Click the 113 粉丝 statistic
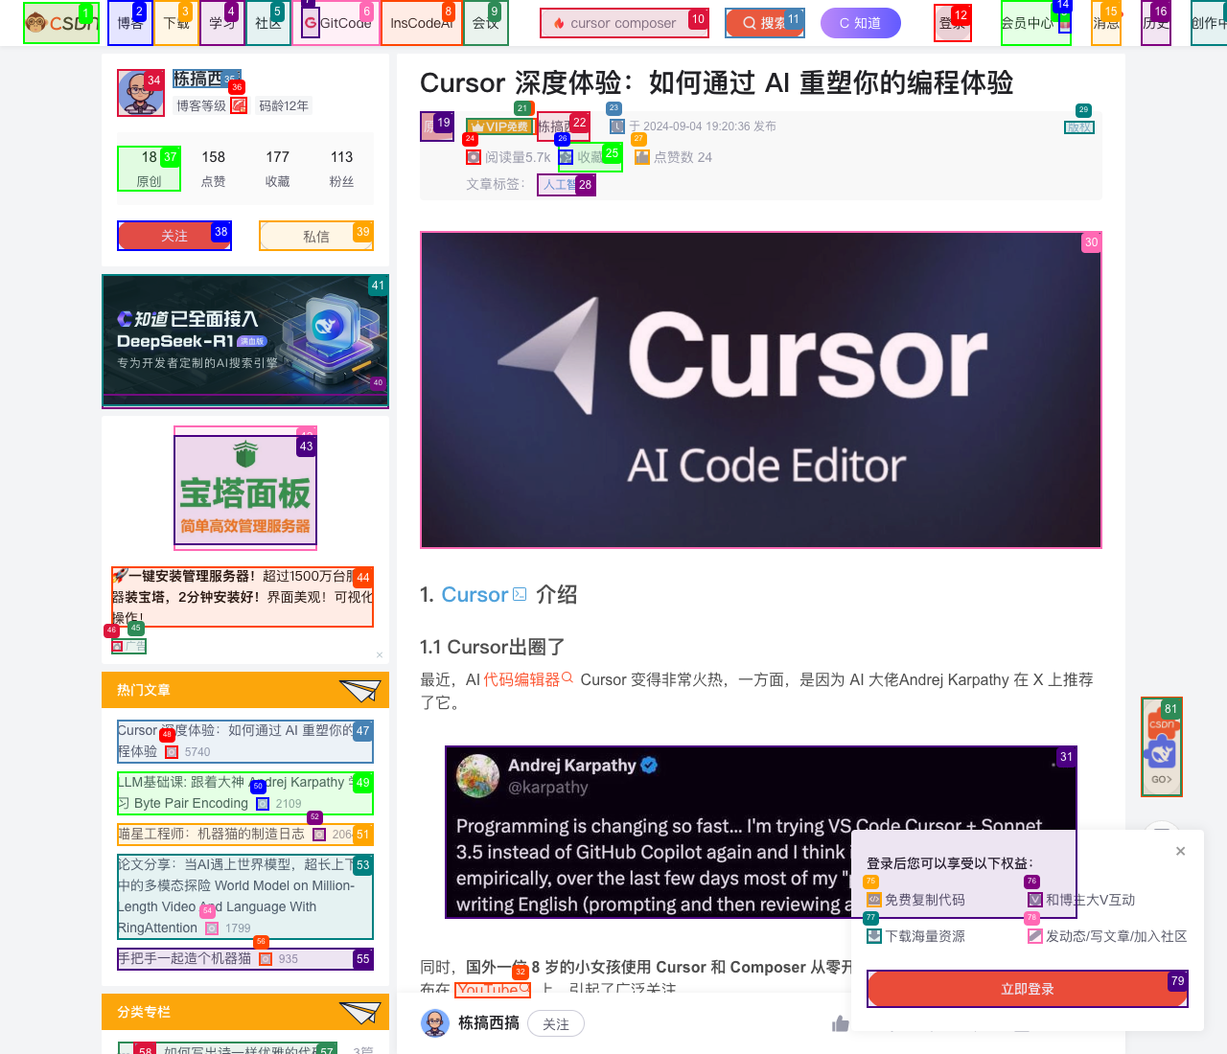This screenshot has height=1054, width=1227. pos(342,168)
